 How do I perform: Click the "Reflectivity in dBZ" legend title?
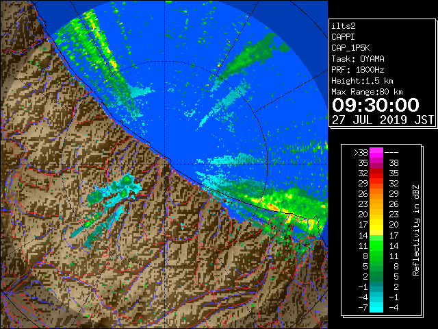tap(416, 230)
